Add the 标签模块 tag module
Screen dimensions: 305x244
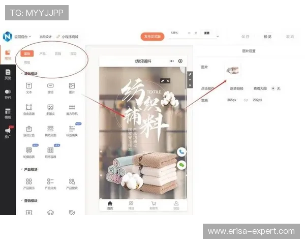pyautogui.click(x=72, y=131)
